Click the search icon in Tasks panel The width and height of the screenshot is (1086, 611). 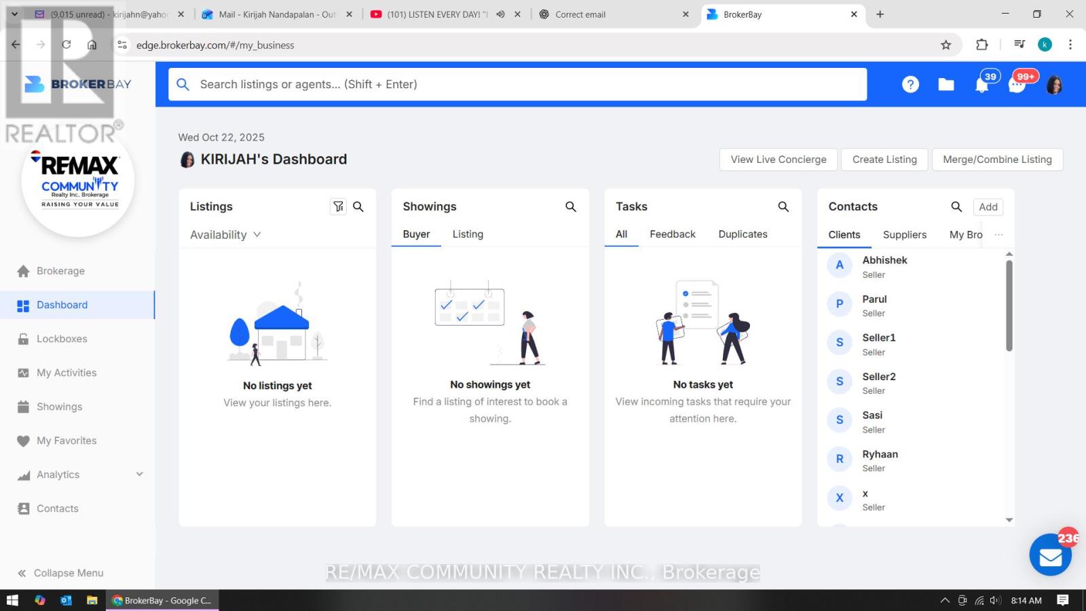(x=783, y=206)
